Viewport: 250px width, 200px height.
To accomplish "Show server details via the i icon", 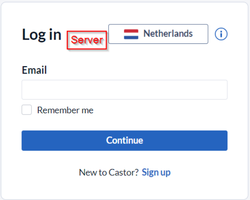I will tap(221, 34).
